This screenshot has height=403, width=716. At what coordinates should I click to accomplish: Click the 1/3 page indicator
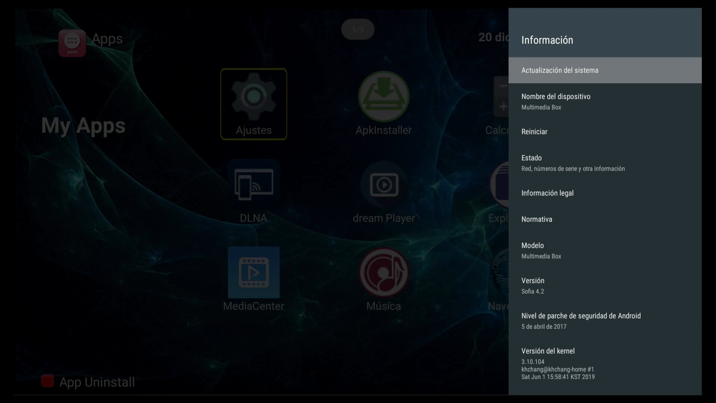358,29
